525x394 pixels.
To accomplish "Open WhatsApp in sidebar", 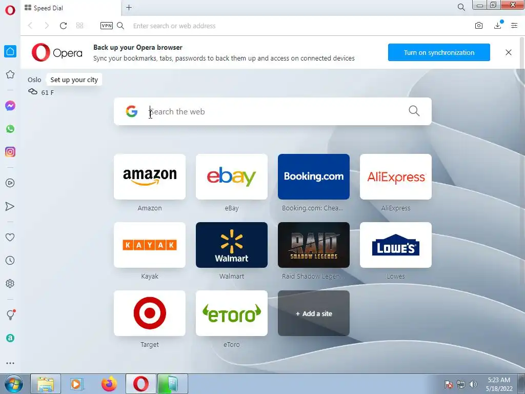I will coord(10,129).
